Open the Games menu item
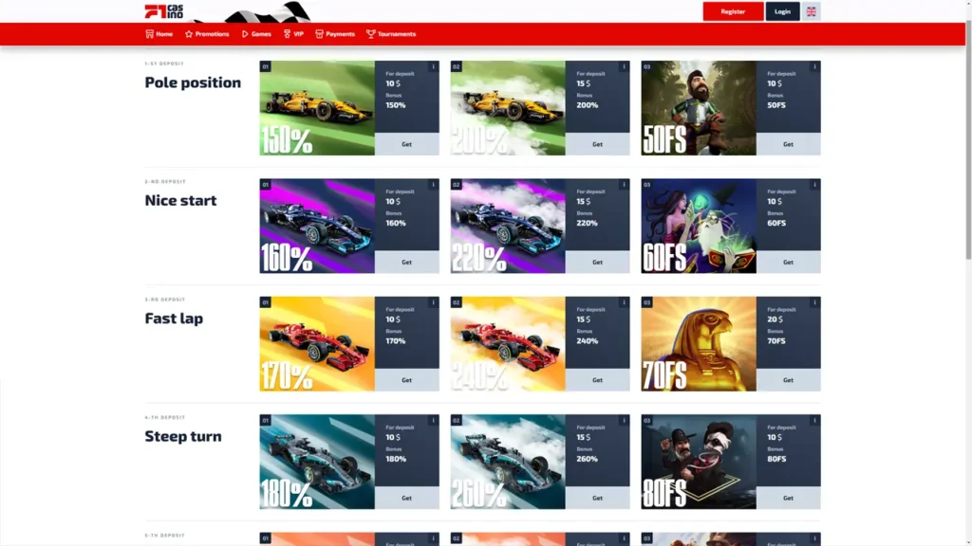 pyautogui.click(x=256, y=34)
